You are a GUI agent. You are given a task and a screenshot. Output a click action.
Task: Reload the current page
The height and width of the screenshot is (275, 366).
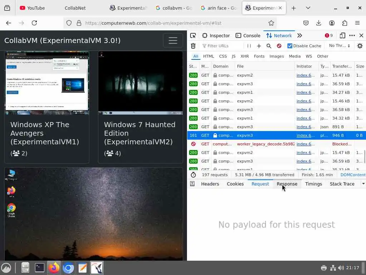34,23
